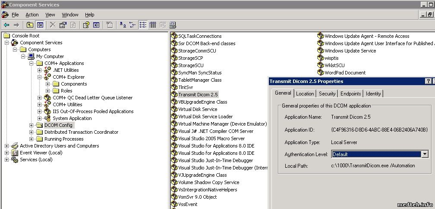
Task: Open the Identity tab
Action: (x=373, y=93)
